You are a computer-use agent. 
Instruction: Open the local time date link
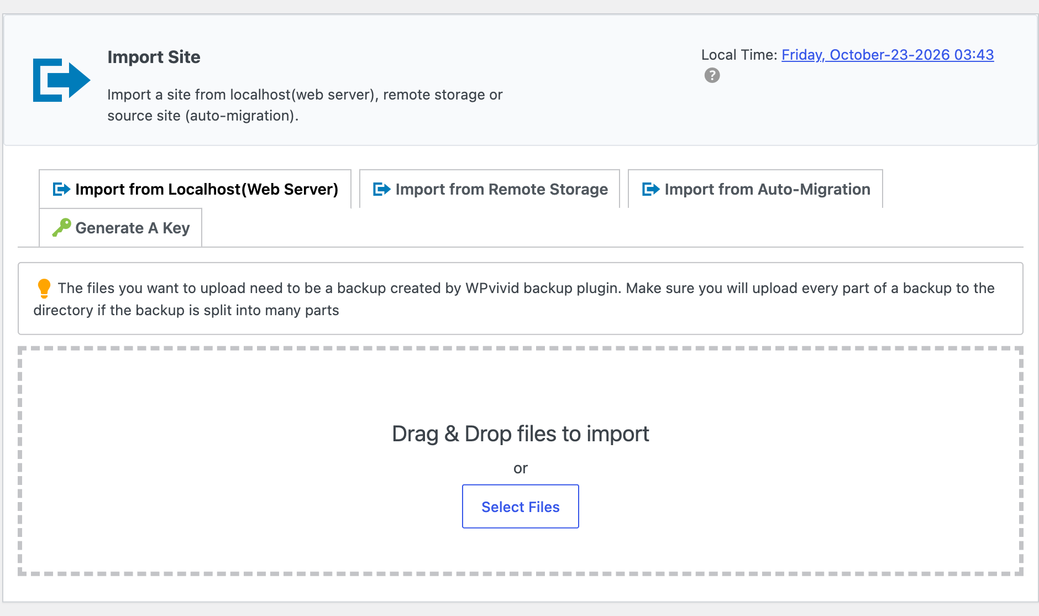click(x=888, y=55)
